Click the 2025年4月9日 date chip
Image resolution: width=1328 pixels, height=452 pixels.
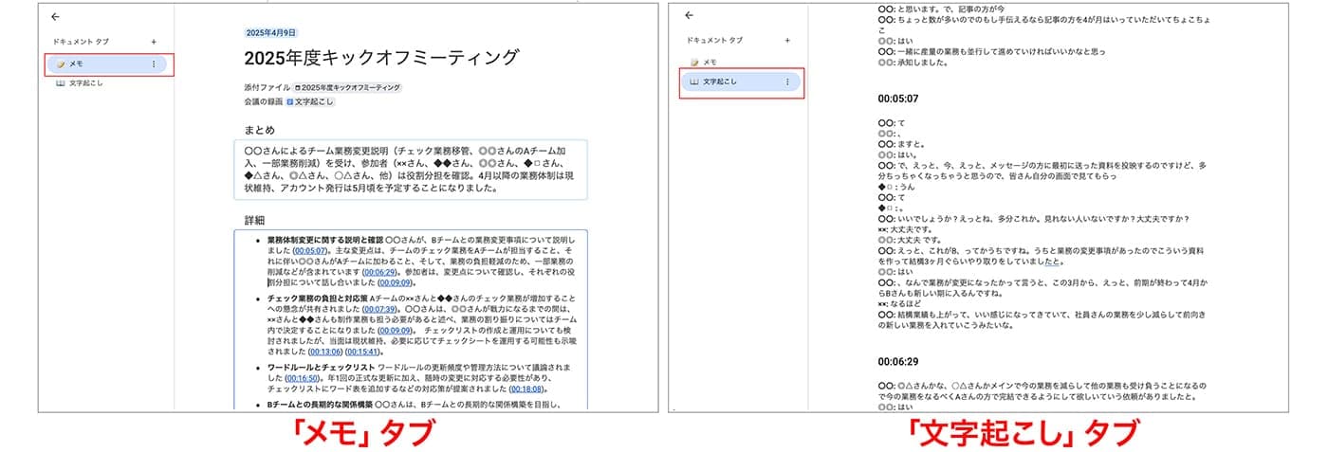click(271, 32)
